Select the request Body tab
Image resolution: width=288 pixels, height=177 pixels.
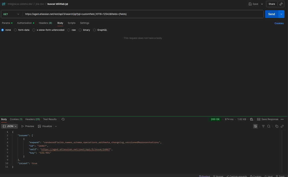click(60, 23)
